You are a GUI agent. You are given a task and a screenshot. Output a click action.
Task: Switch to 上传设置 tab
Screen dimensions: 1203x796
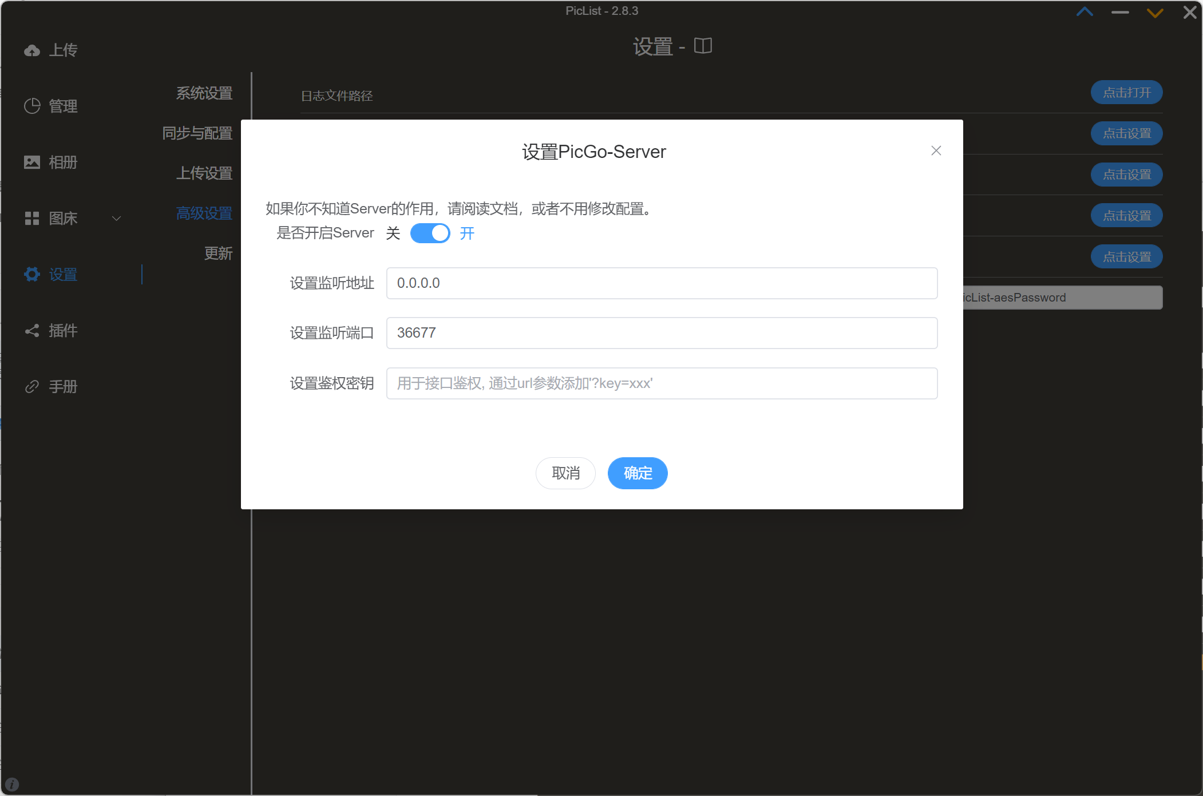pos(204,173)
